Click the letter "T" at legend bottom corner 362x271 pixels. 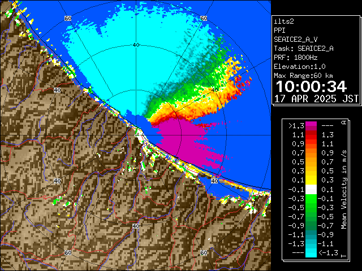click(344, 256)
